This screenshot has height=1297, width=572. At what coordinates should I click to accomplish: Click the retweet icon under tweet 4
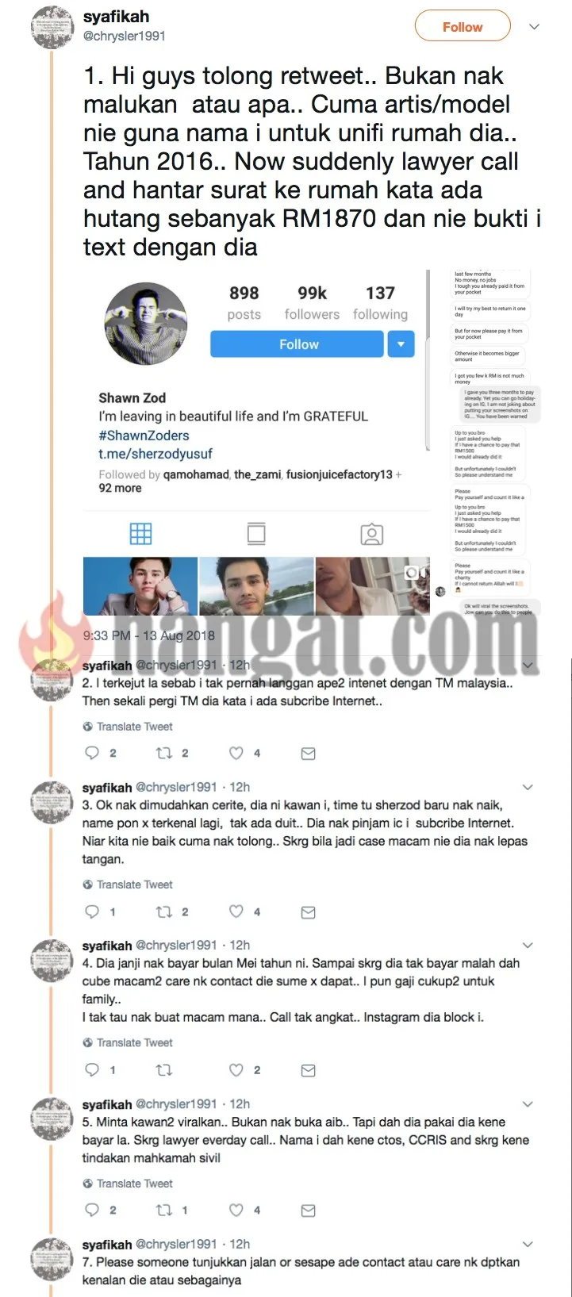[164, 1069]
